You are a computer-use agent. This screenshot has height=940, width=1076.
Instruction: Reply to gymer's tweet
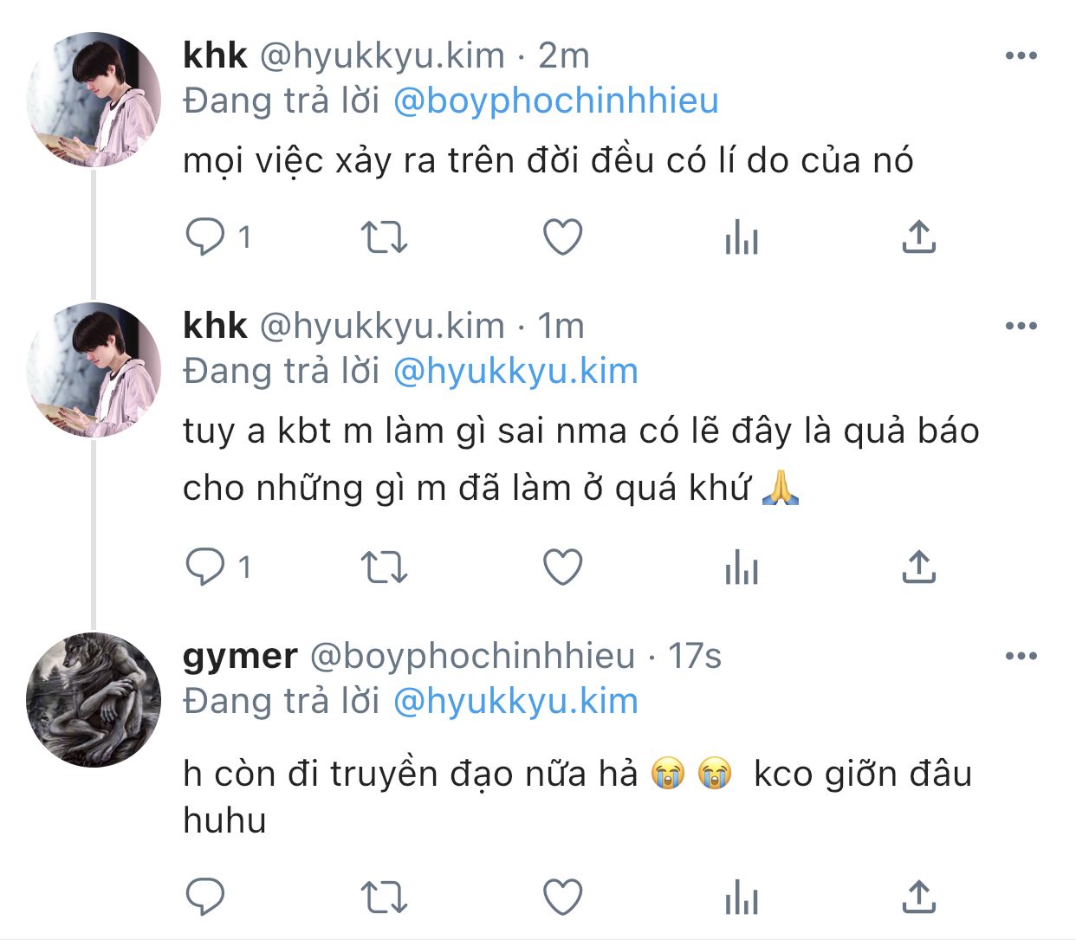coord(205,897)
